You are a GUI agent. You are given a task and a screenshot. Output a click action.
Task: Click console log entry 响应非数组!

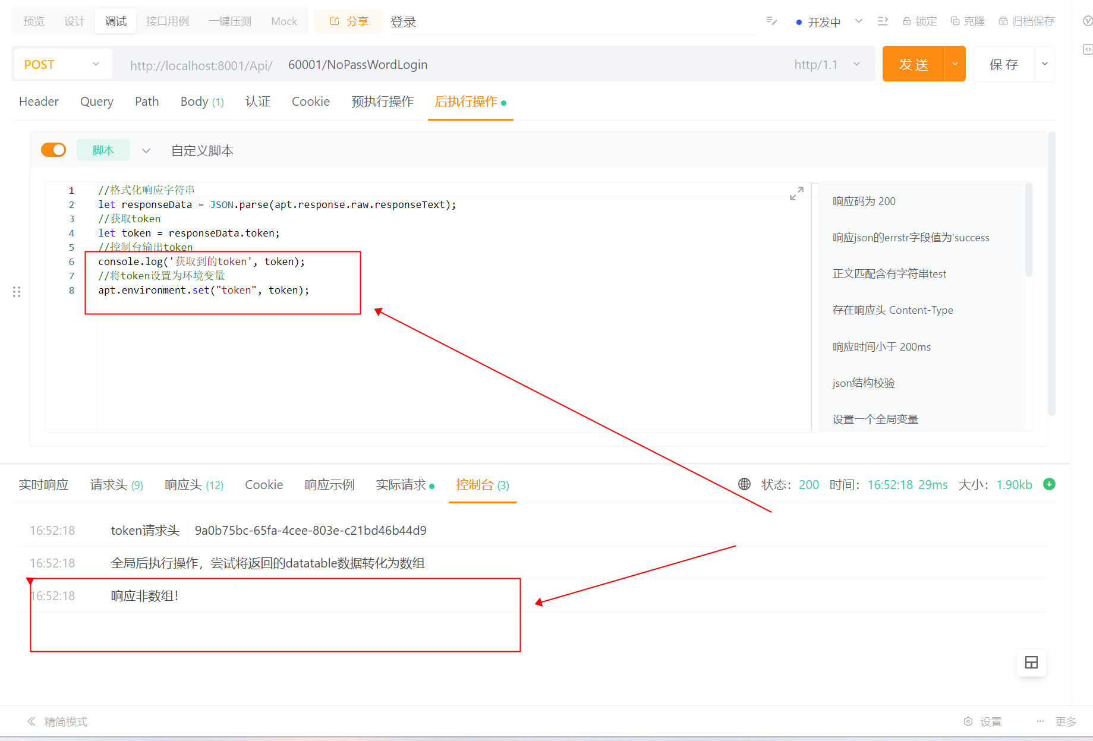click(x=144, y=595)
